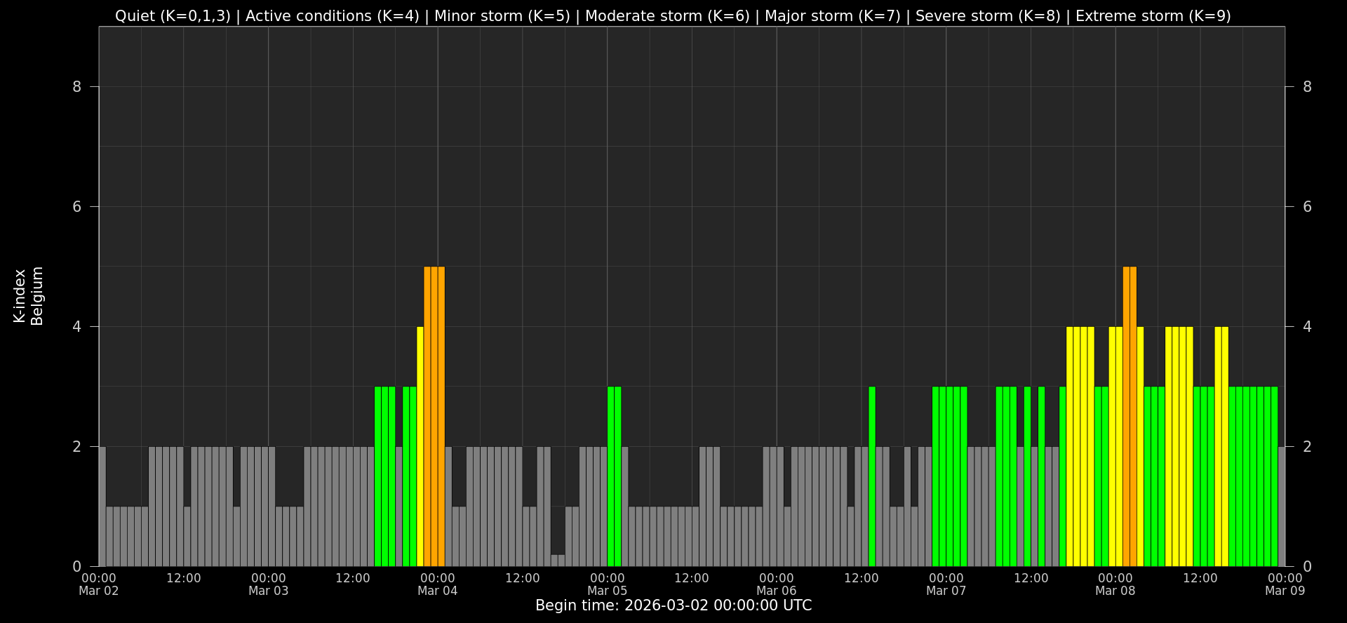Click the single yellow bar before Mar 04 midnight
The image size is (1347, 623).
click(x=420, y=446)
